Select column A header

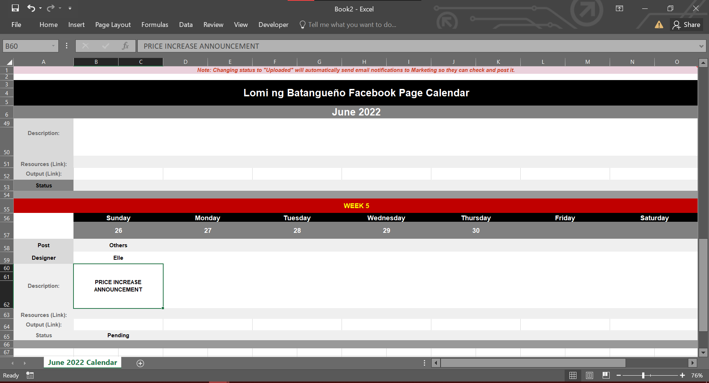click(x=44, y=62)
